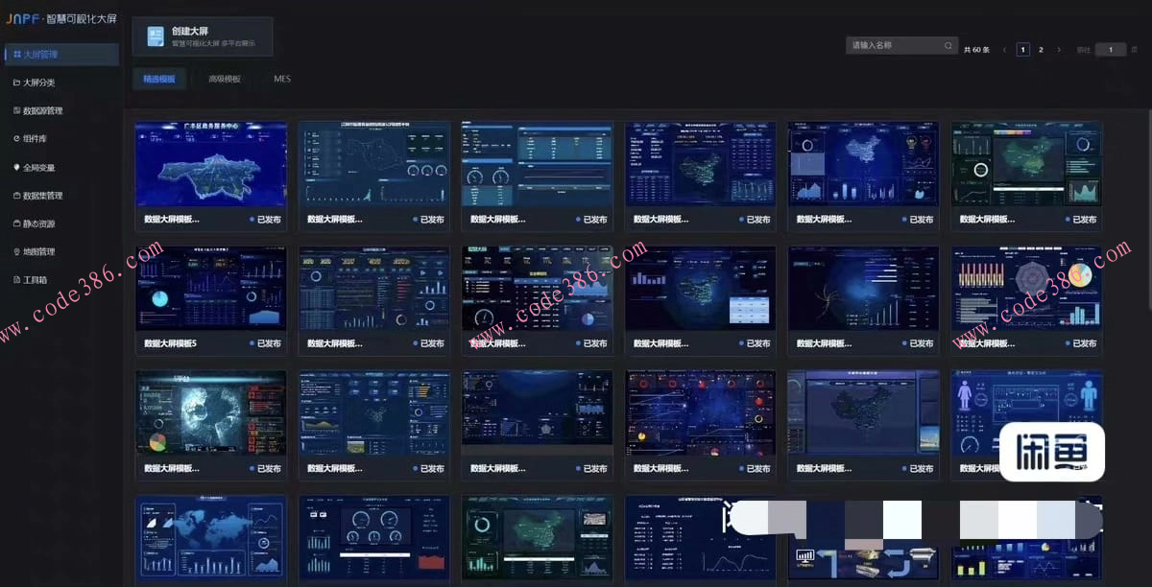This screenshot has width=1152, height=587.
Task: Open the world map template thumbnail
Action: click(x=210, y=538)
